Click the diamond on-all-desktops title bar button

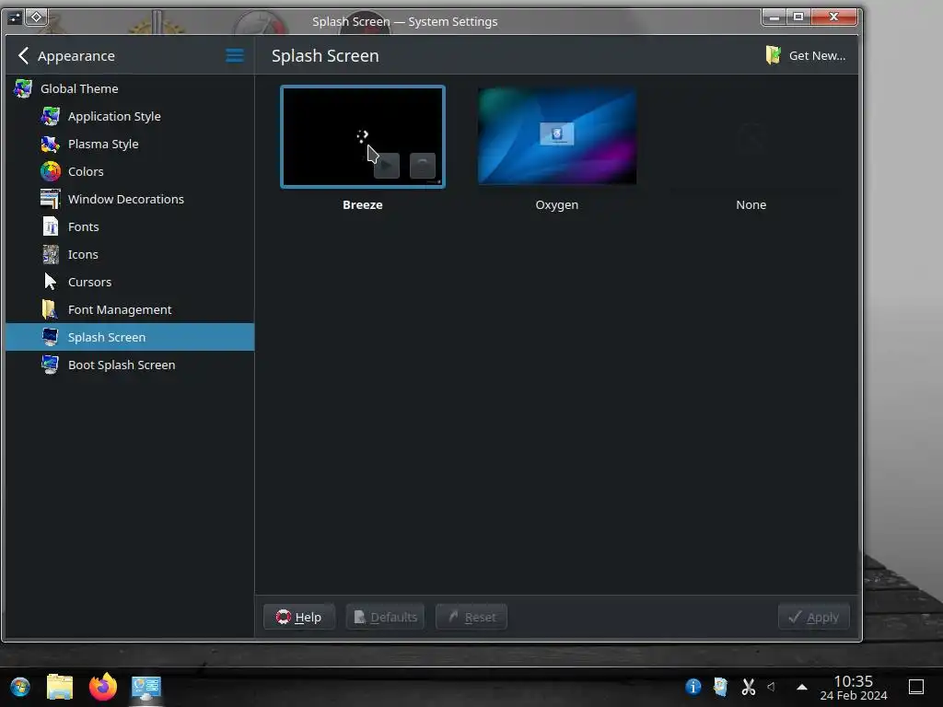click(x=36, y=17)
